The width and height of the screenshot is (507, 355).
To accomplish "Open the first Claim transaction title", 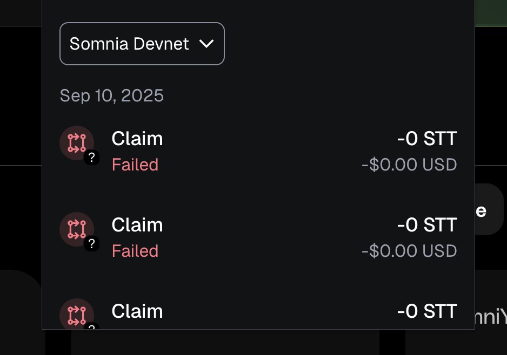I will click(137, 139).
